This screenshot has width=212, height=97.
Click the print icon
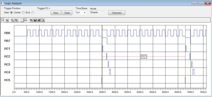(39, 20)
